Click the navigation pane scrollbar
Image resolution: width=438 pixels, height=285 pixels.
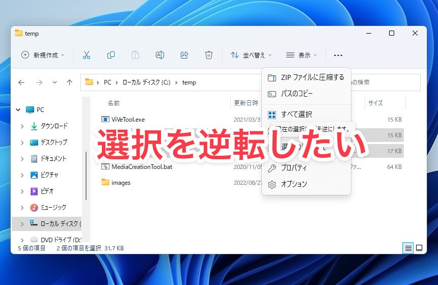(x=86, y=176)
